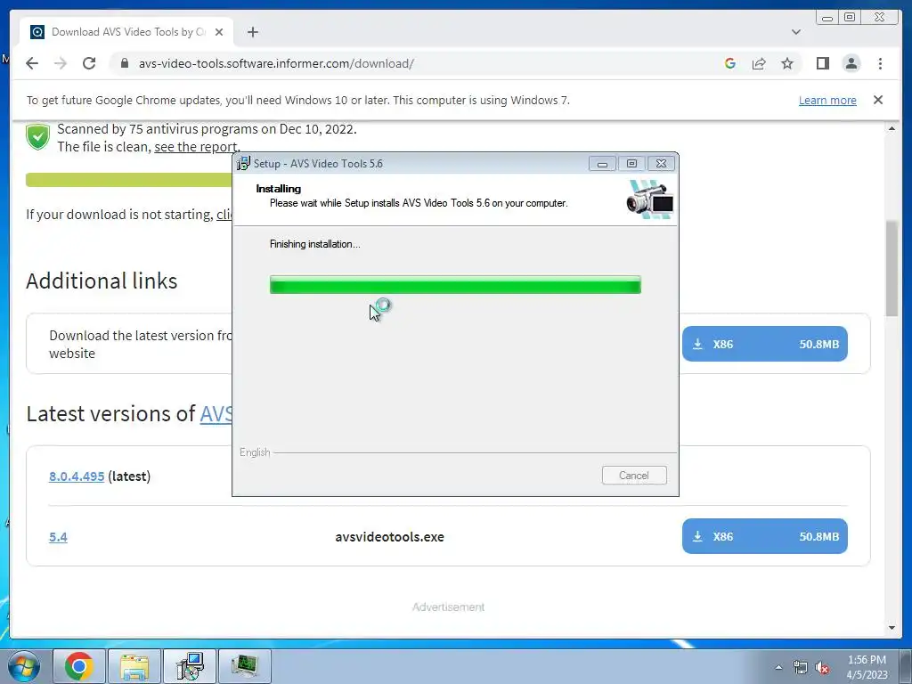Viewport: 912px width, 684px height.
Task: Minimize the Chrome browser window
Action: 826,18
